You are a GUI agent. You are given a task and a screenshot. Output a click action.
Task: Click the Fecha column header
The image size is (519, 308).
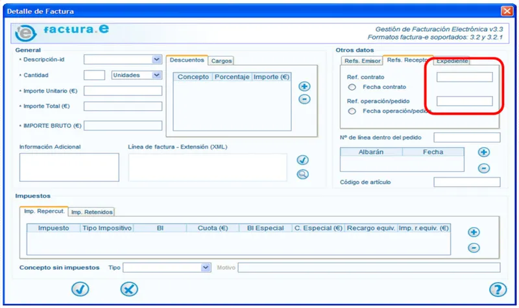[x=433, y=152]
